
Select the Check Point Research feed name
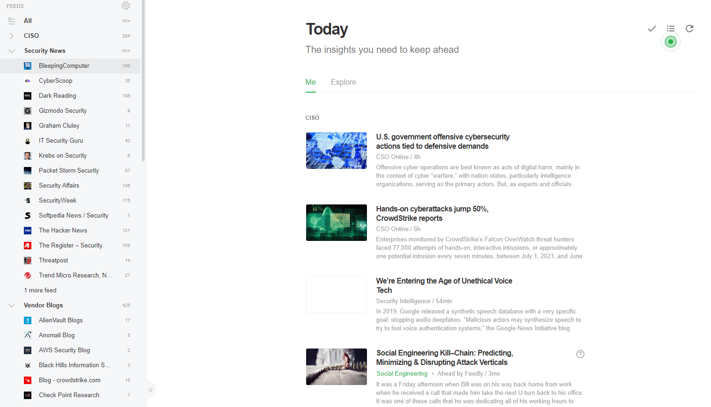69,395
